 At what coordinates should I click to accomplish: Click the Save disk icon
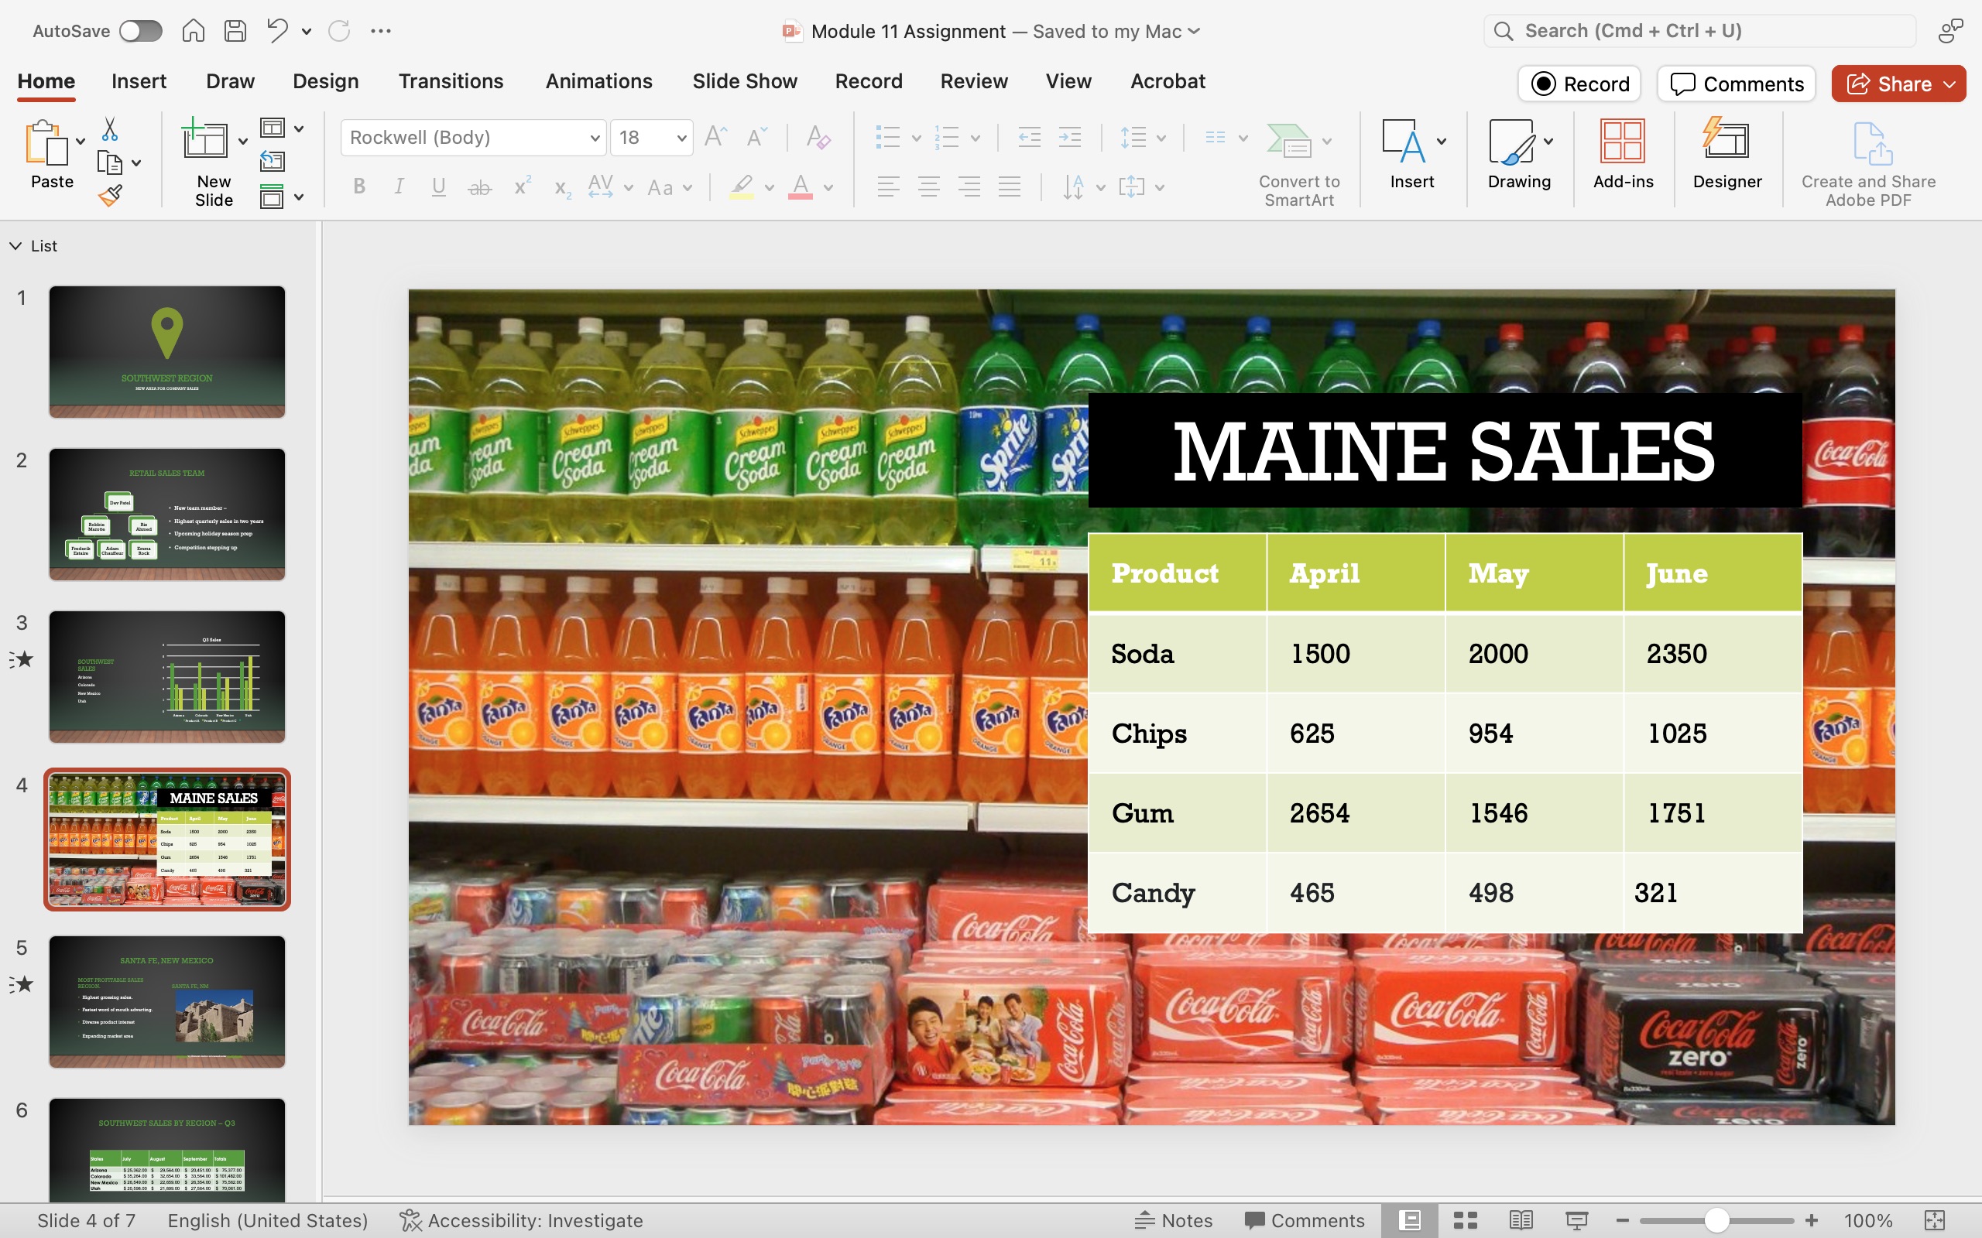point(236,31)
